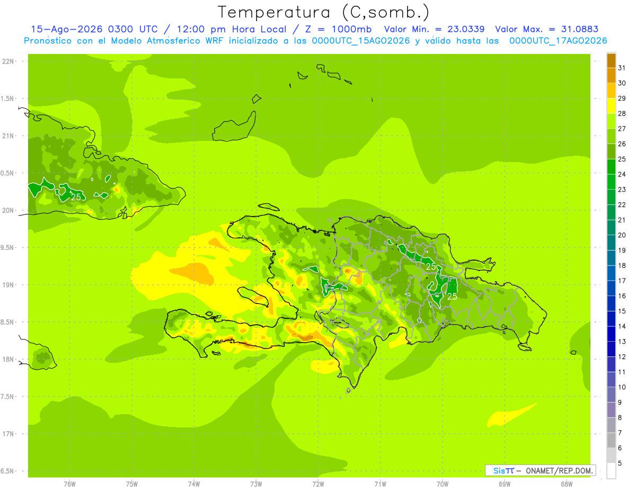Choose the blue legend band between 16 and 17
Image resolution: width=636 pixels, height=491 pixels.
pos(611,288)
